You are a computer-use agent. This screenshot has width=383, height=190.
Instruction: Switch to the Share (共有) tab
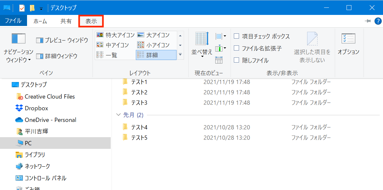(66, 21)
